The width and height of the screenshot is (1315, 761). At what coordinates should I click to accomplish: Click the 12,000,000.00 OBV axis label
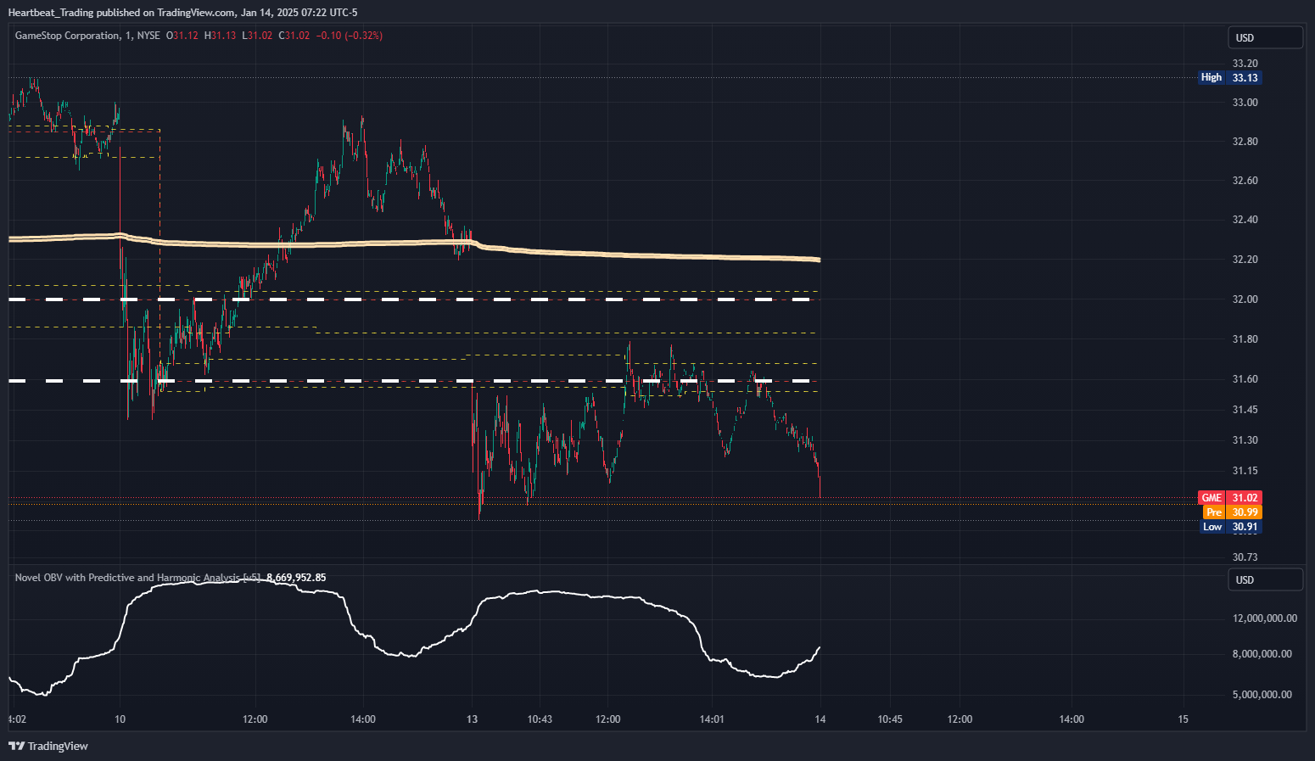pos(1264,618)
